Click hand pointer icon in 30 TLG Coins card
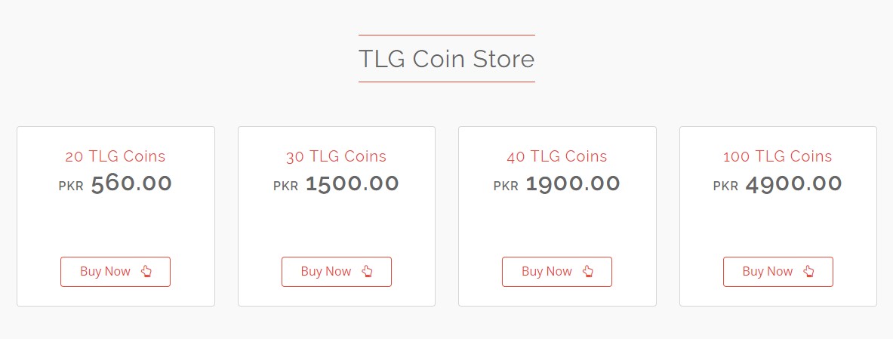893x339 pixels. tap(368, 271)
